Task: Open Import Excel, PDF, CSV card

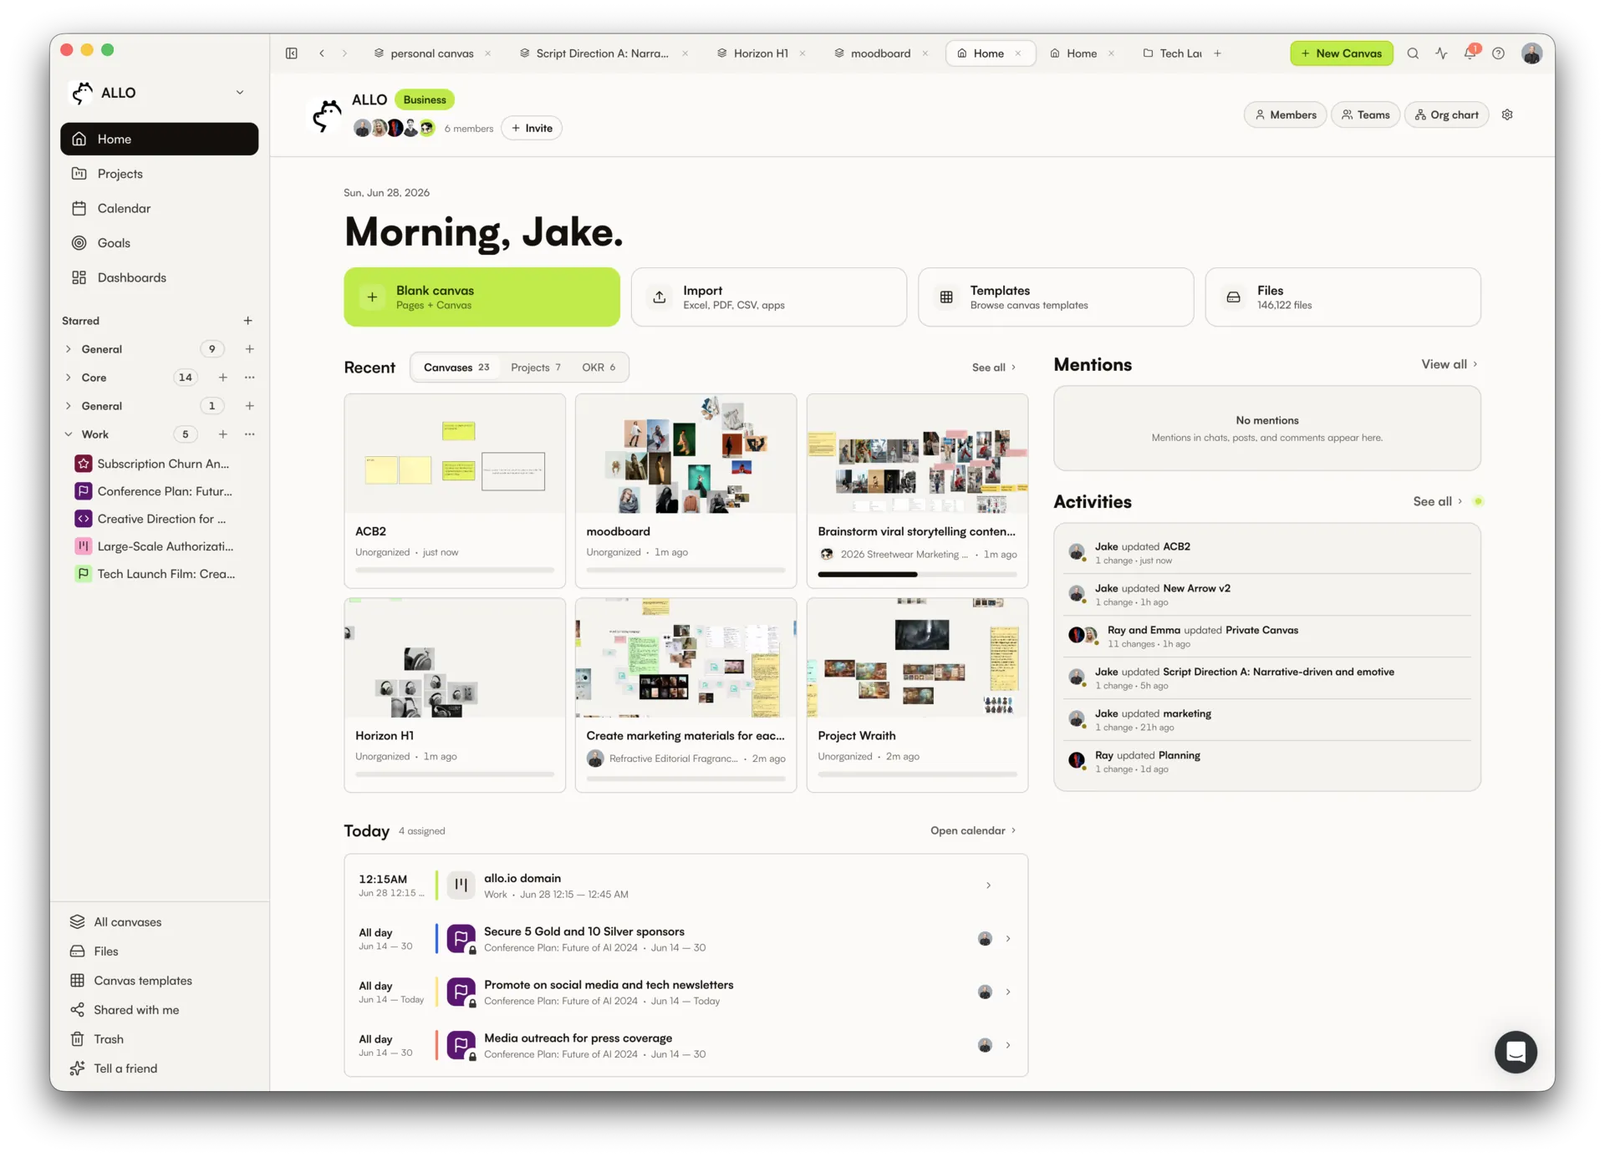Action: [769, 297]
